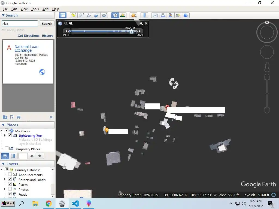279x209 pixels.
Task: Click the Search button
Action: 47,24
